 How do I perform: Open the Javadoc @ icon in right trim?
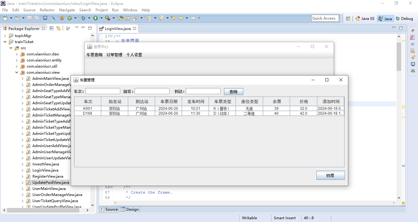413,44
